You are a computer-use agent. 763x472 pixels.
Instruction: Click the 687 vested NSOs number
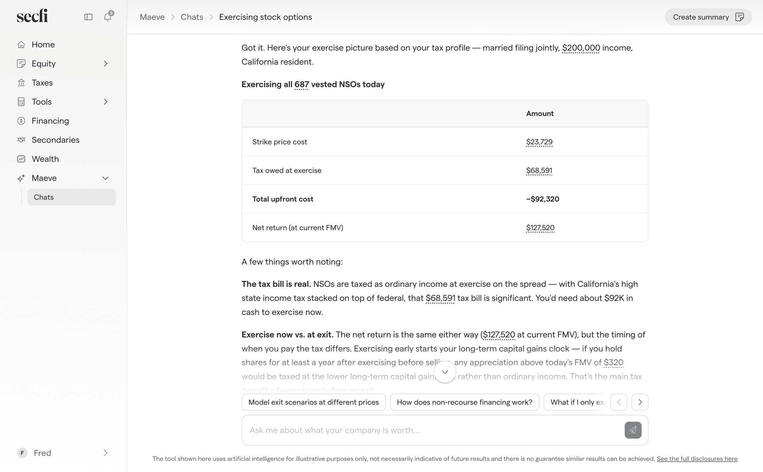click(x=302, y=84)
